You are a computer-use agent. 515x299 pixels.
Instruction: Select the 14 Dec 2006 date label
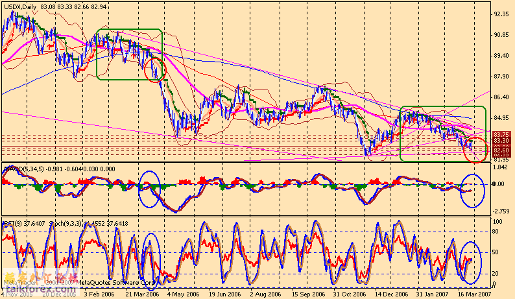[x=392, y=294]
